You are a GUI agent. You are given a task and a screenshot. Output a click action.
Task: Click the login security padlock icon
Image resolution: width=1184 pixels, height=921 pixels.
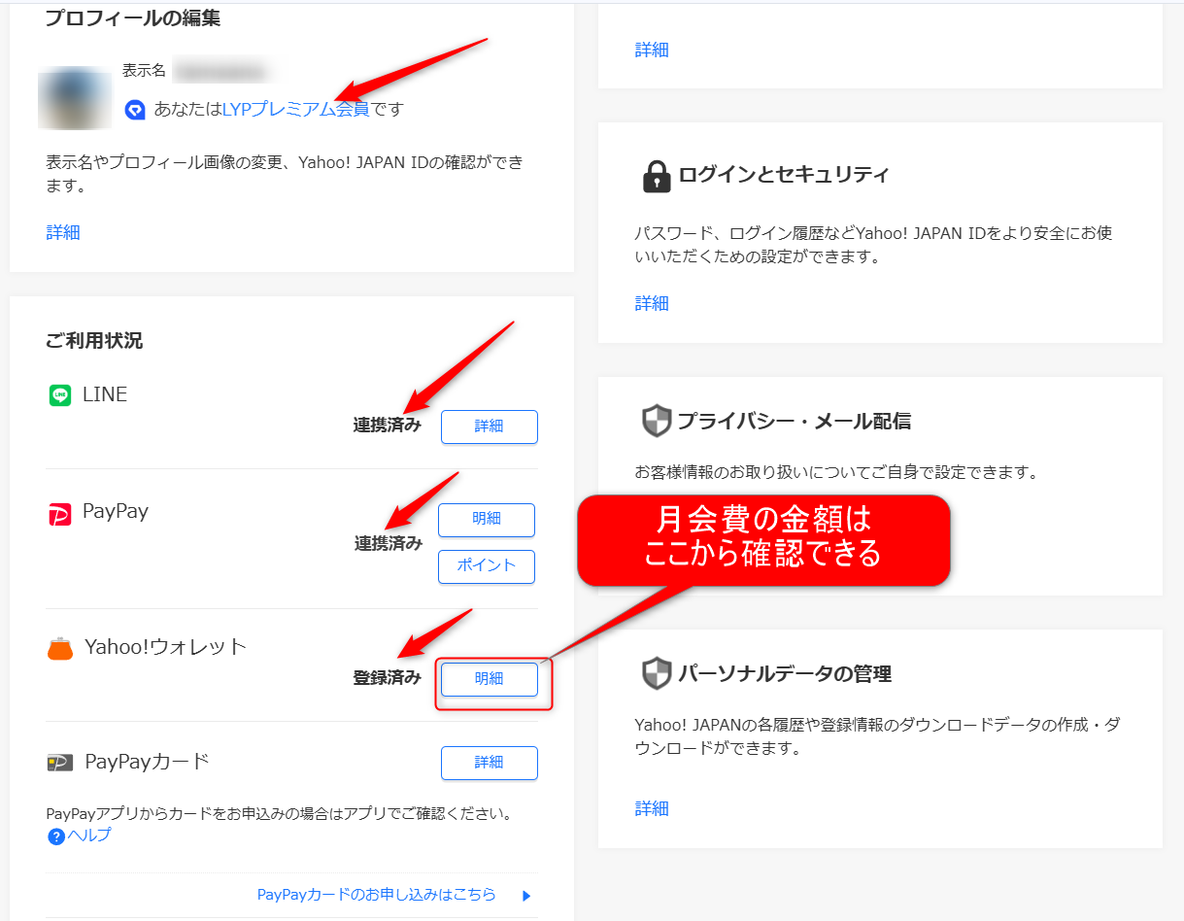657,176
